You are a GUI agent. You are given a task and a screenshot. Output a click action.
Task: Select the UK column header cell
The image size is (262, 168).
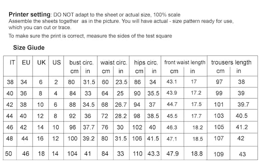tap(40, 66)
